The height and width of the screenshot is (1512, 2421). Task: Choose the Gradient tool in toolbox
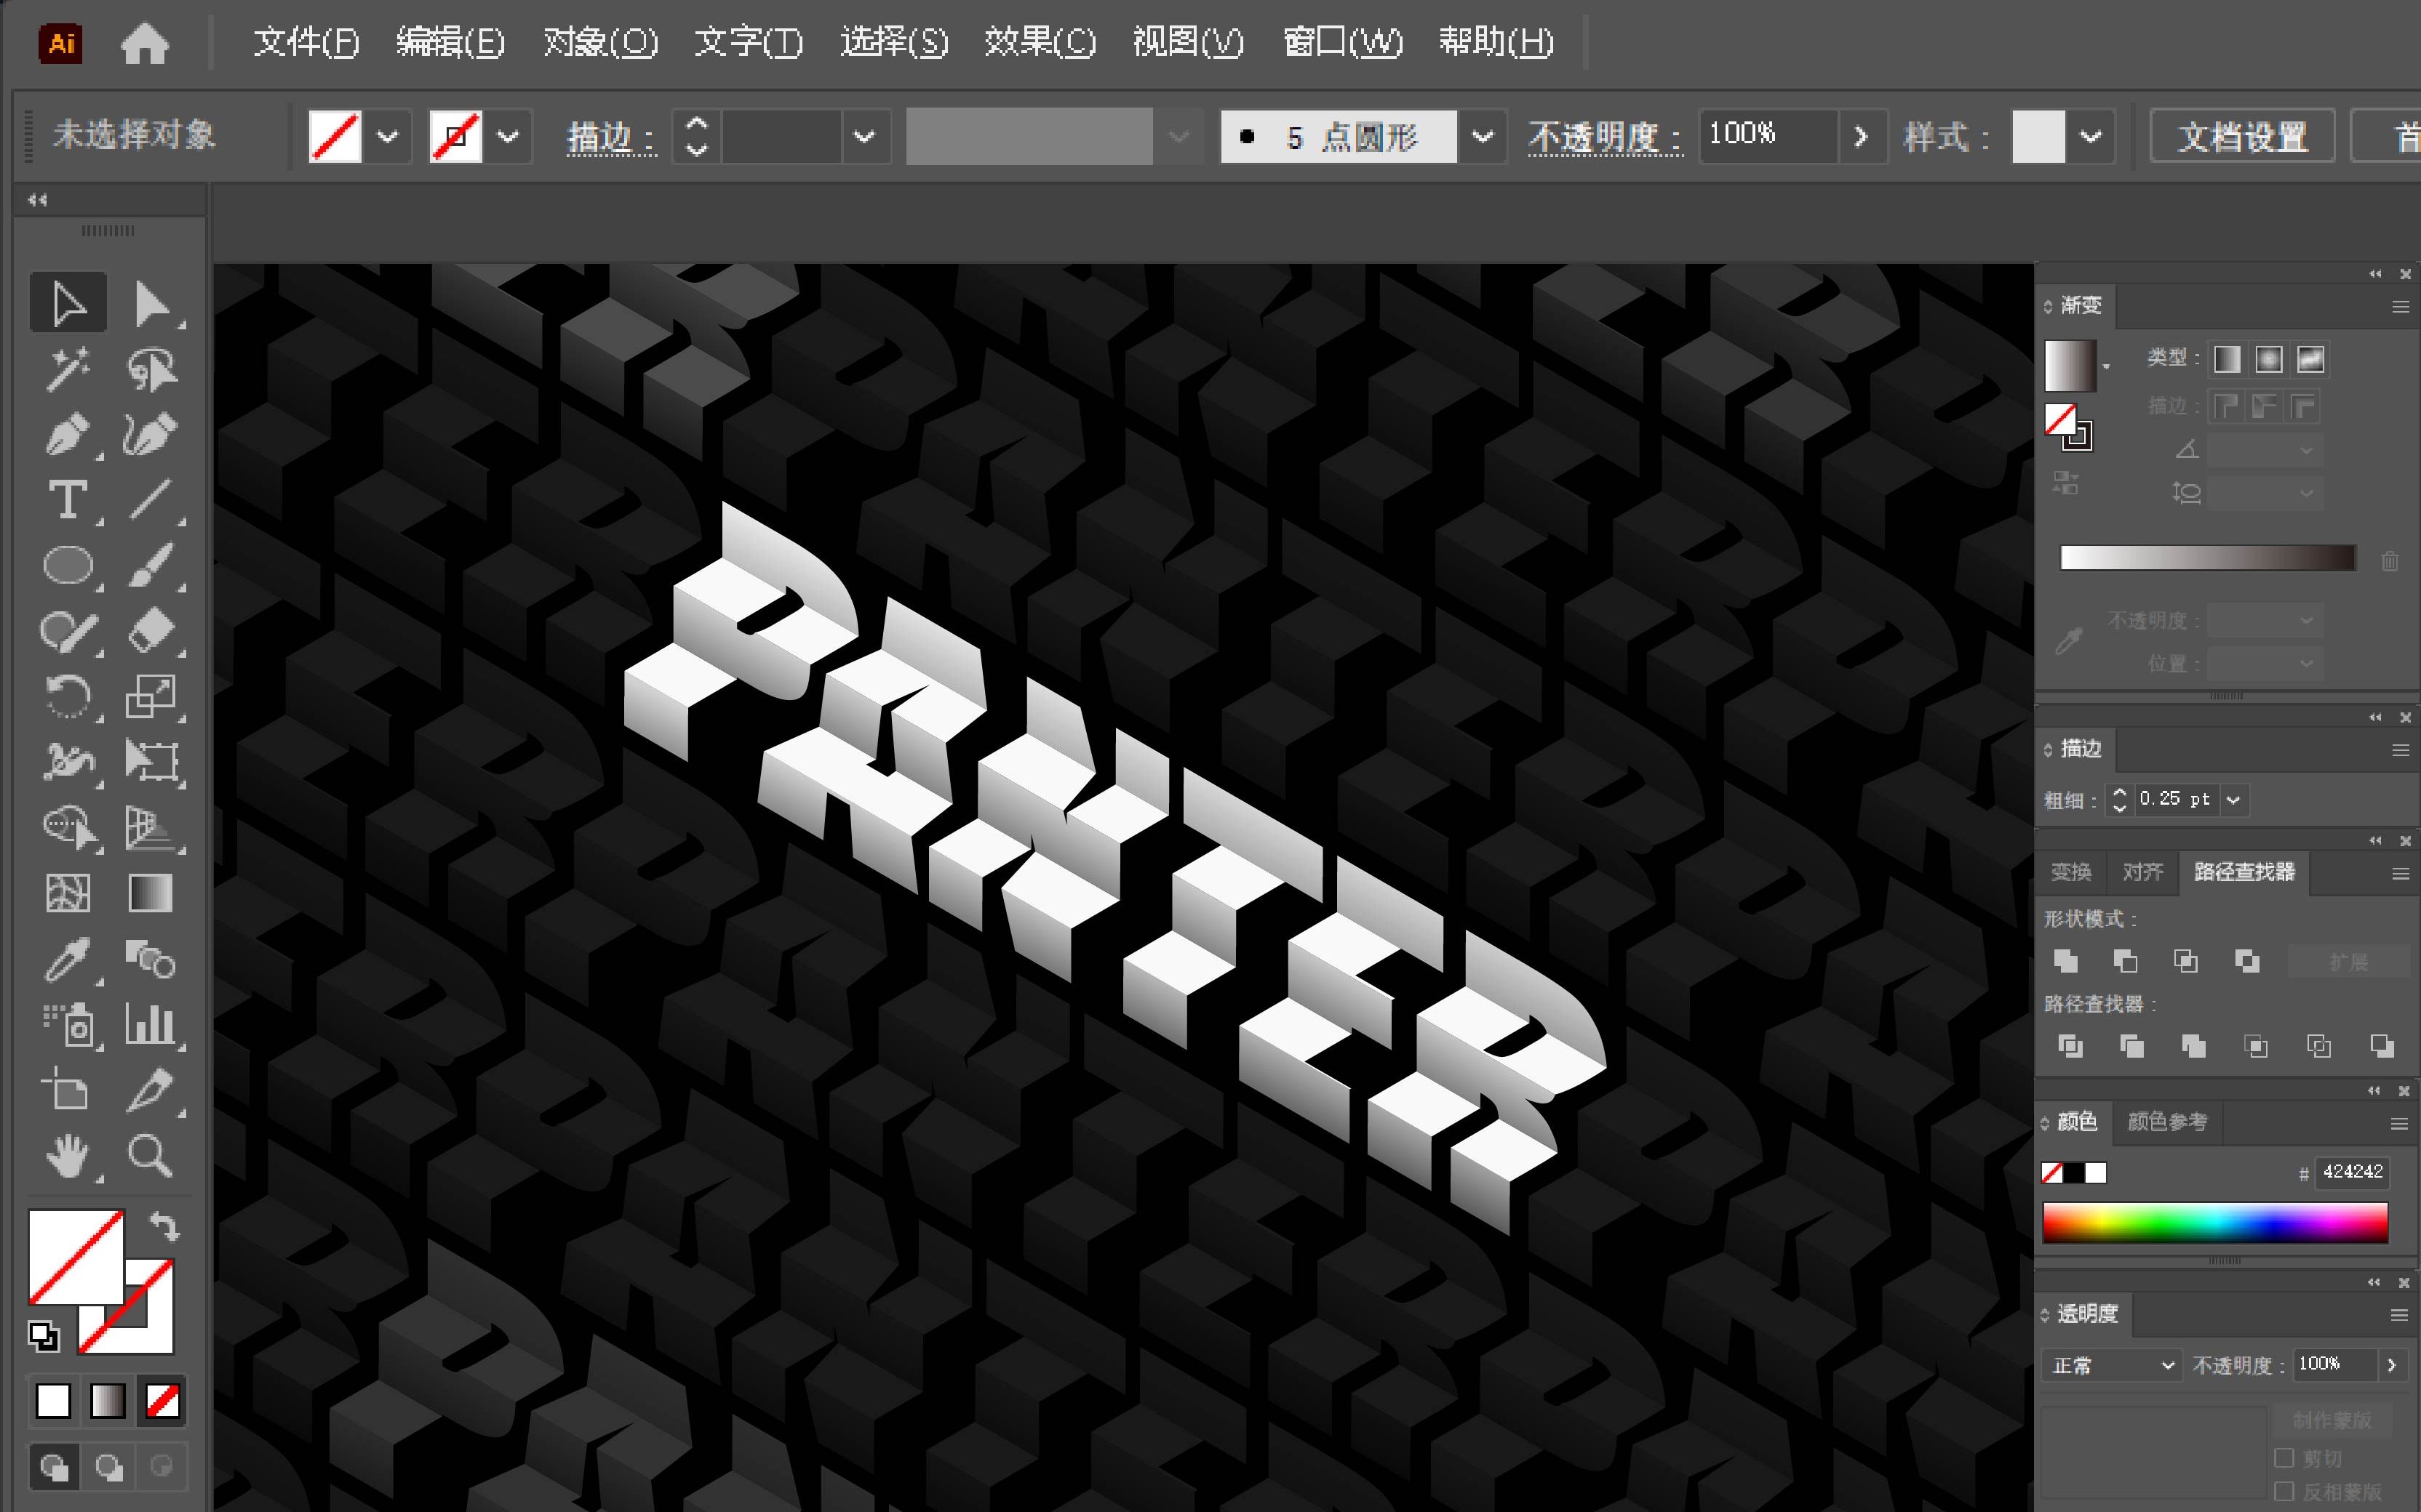[x=151, y=893]
